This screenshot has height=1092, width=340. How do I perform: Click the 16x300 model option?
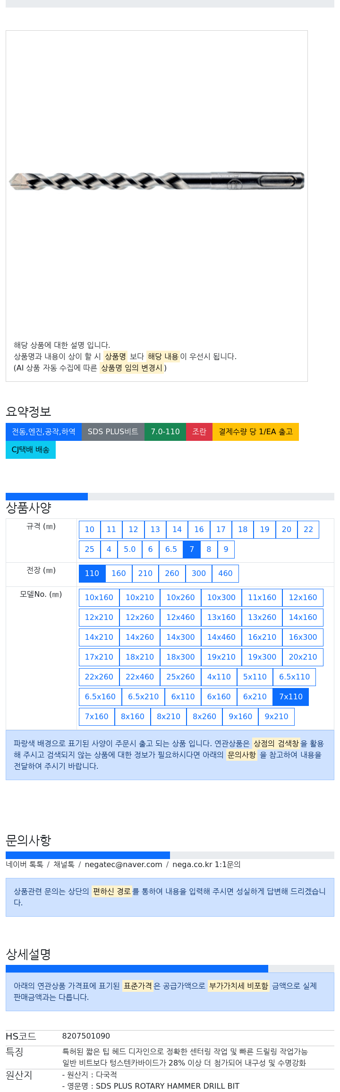[303, 637]
